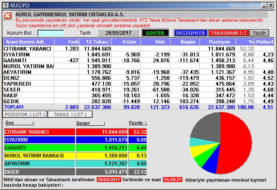Switch to the POZISYON ( LOT ) tab
Screen dimensions: 277x190
click(24, 114)
